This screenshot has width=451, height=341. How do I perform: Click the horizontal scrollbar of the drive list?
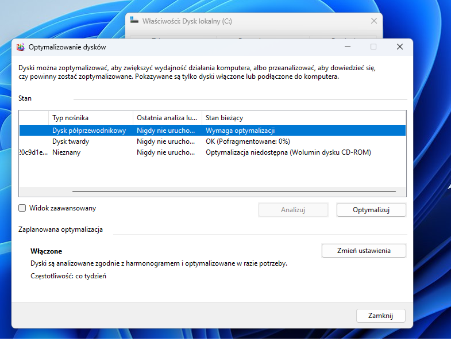point(234,191)
